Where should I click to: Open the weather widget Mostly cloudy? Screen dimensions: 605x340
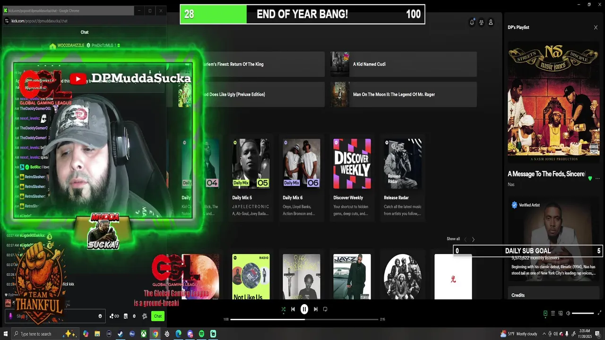(519, 334)
